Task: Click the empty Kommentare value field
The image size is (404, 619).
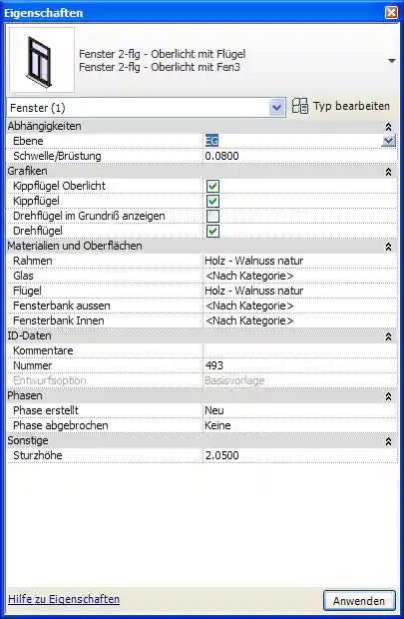Action: coord(300,350)
